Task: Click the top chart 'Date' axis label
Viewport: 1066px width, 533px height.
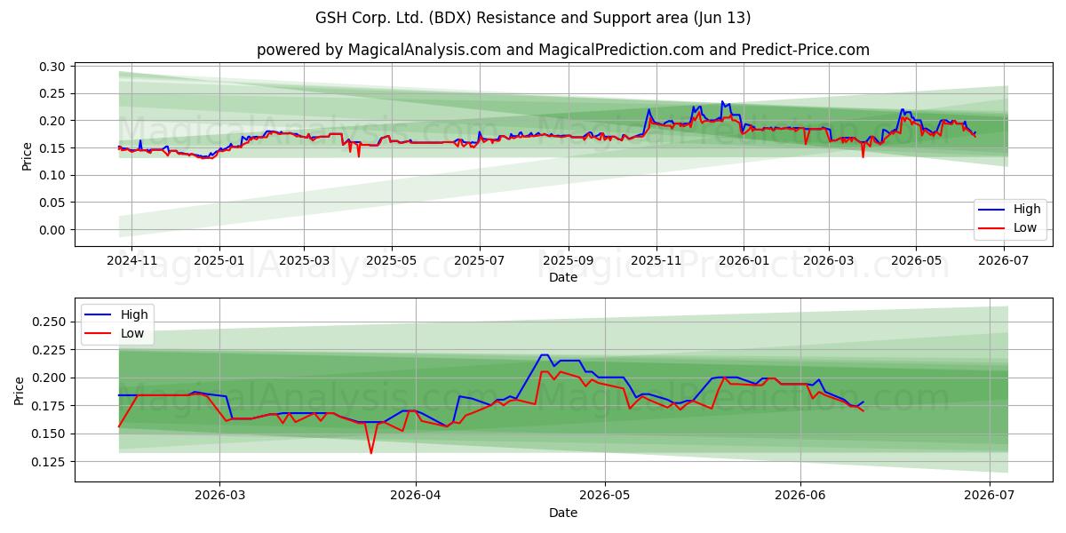Action: pos(563,277)
